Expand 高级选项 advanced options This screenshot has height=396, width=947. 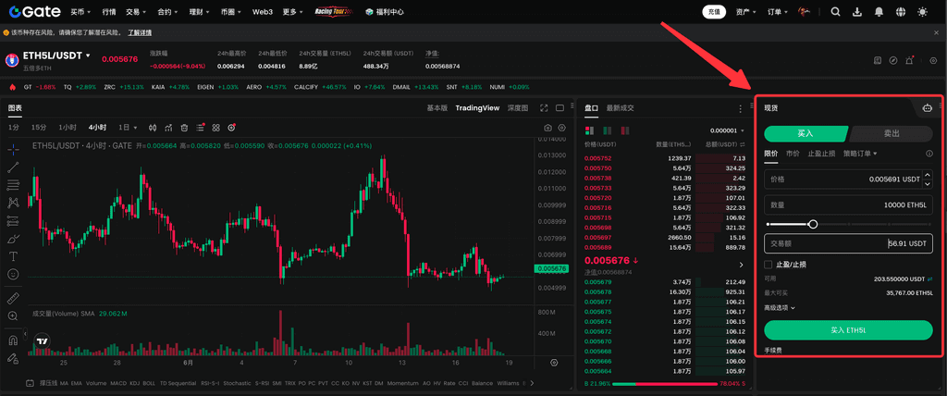tap(780, 307)
